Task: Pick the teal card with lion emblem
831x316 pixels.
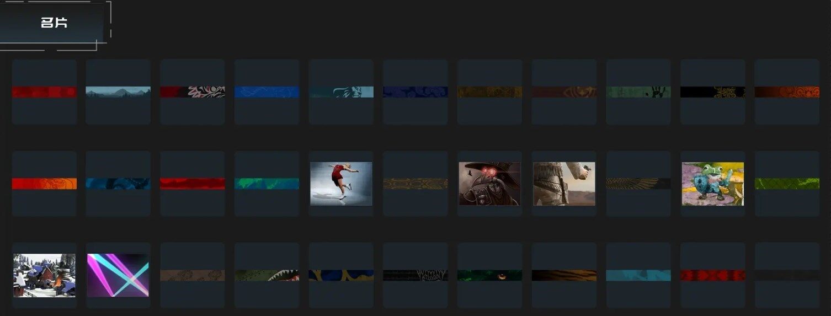Action: [341, 92]
